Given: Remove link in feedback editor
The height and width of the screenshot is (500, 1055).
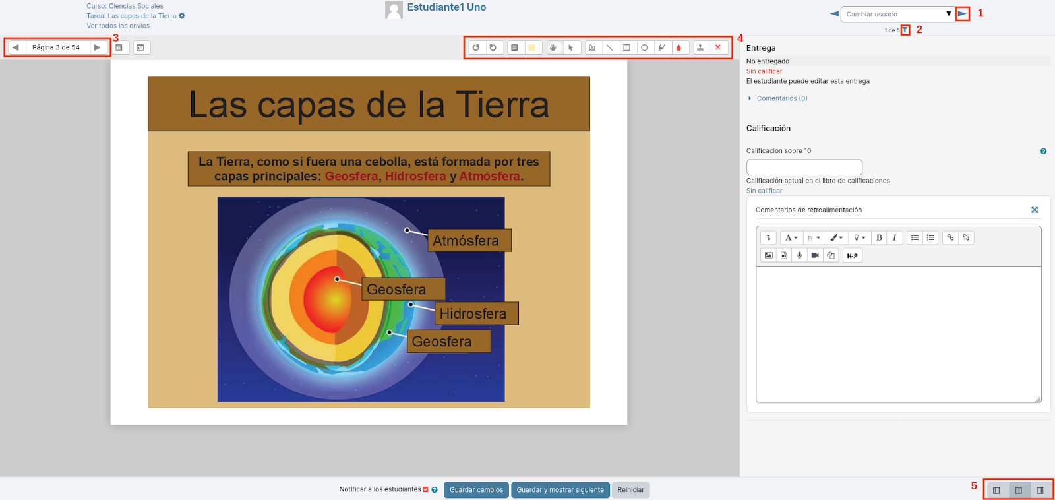Looking at the screenshot, I should click(966, 237).
